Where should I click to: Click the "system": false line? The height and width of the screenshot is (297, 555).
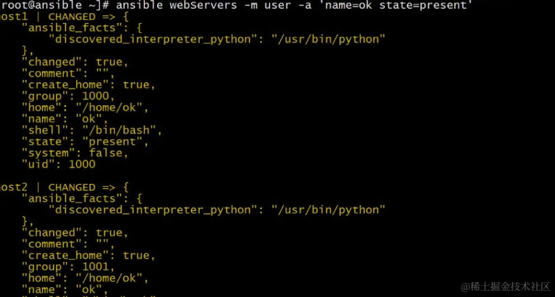coord(75,153)
